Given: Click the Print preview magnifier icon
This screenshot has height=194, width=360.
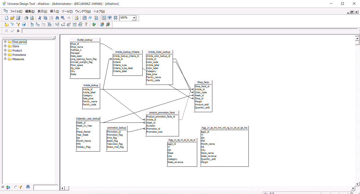Looking at the screenshot, I should [x=32, y=18].
